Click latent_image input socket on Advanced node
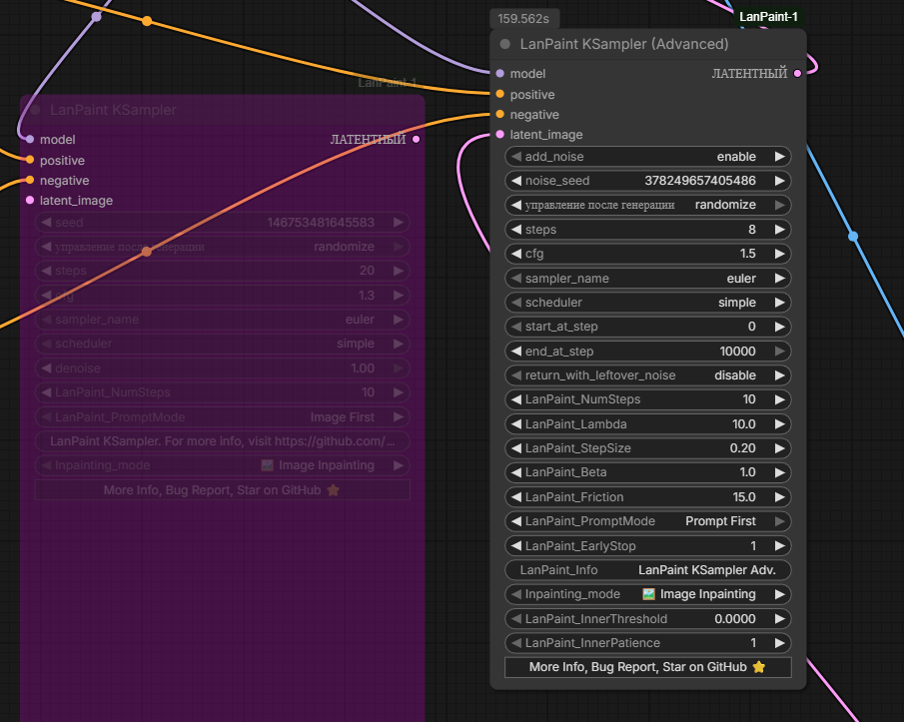 pyautogui.click(x=499, y=134)
